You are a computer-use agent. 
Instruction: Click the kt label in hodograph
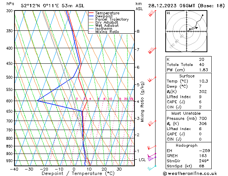point(169,13)
